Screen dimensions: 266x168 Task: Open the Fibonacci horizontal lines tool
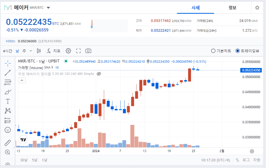[x=8, y=82]
